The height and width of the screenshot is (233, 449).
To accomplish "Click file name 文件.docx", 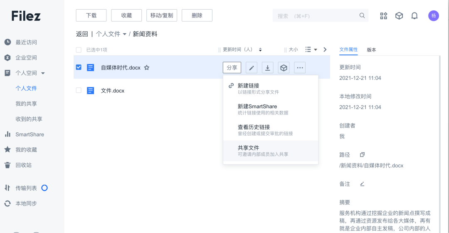I will pos(113,91).
